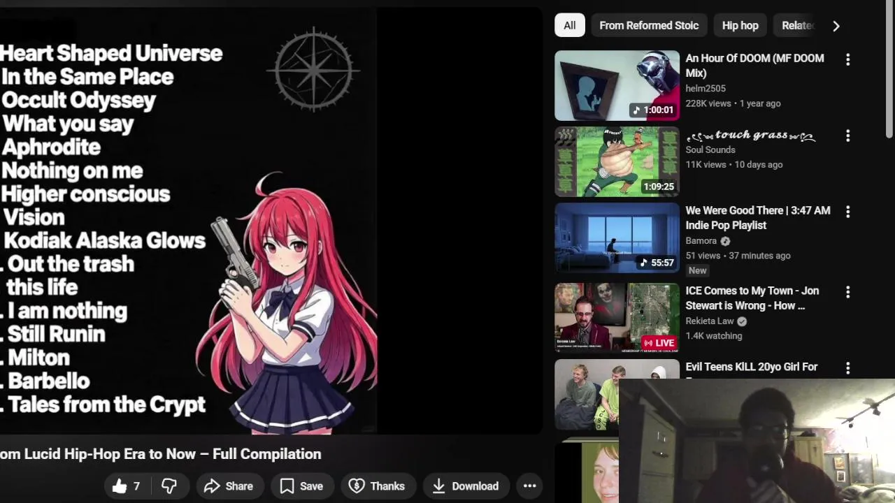Open ICE Comes to My Town title
Screen dimensions: 895x503
pos(752,298)
